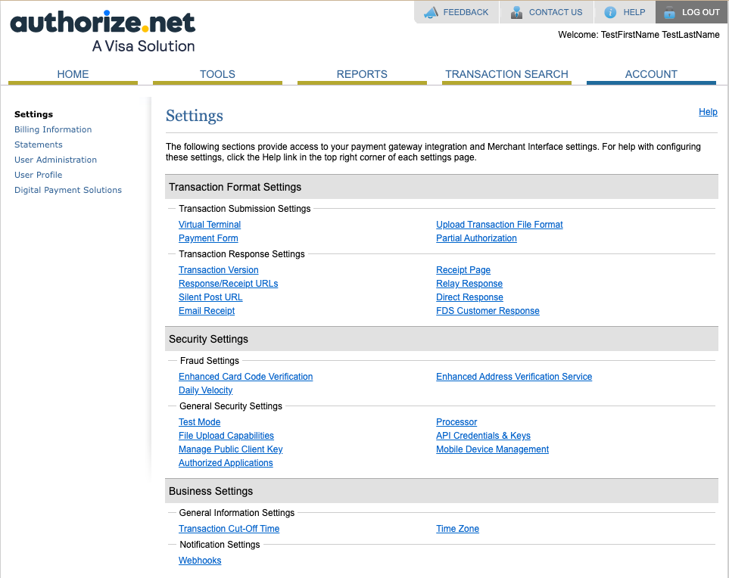Click the Contact Us person icon

[516, 13]
